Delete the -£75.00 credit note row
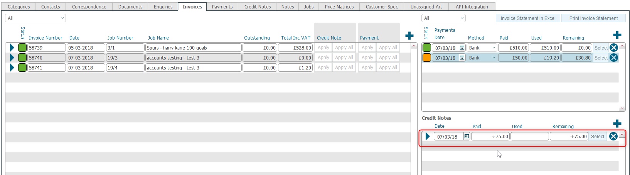 tap(613, 136)
